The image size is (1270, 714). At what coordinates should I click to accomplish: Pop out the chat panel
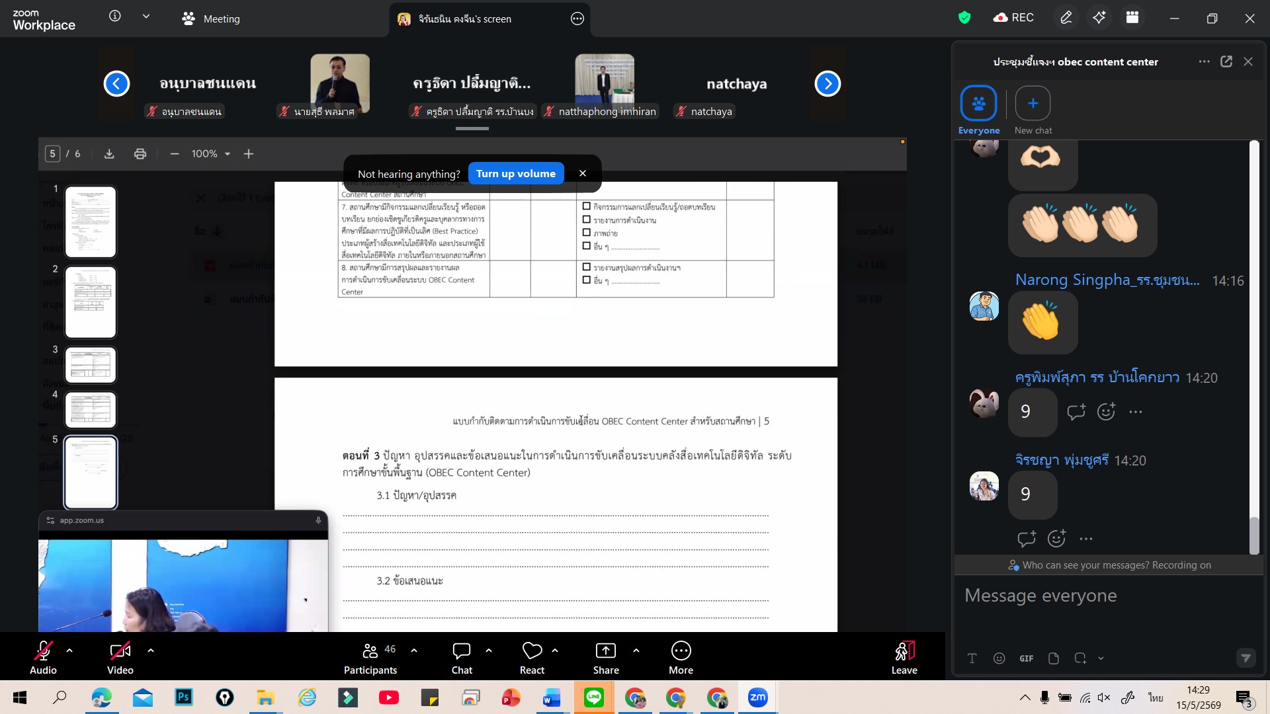click(1226, 61)
